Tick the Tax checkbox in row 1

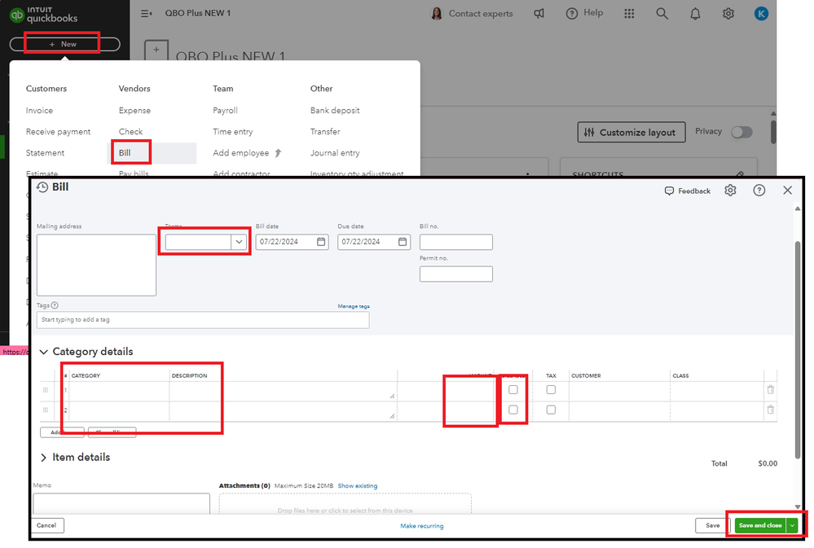pos(551,390)
